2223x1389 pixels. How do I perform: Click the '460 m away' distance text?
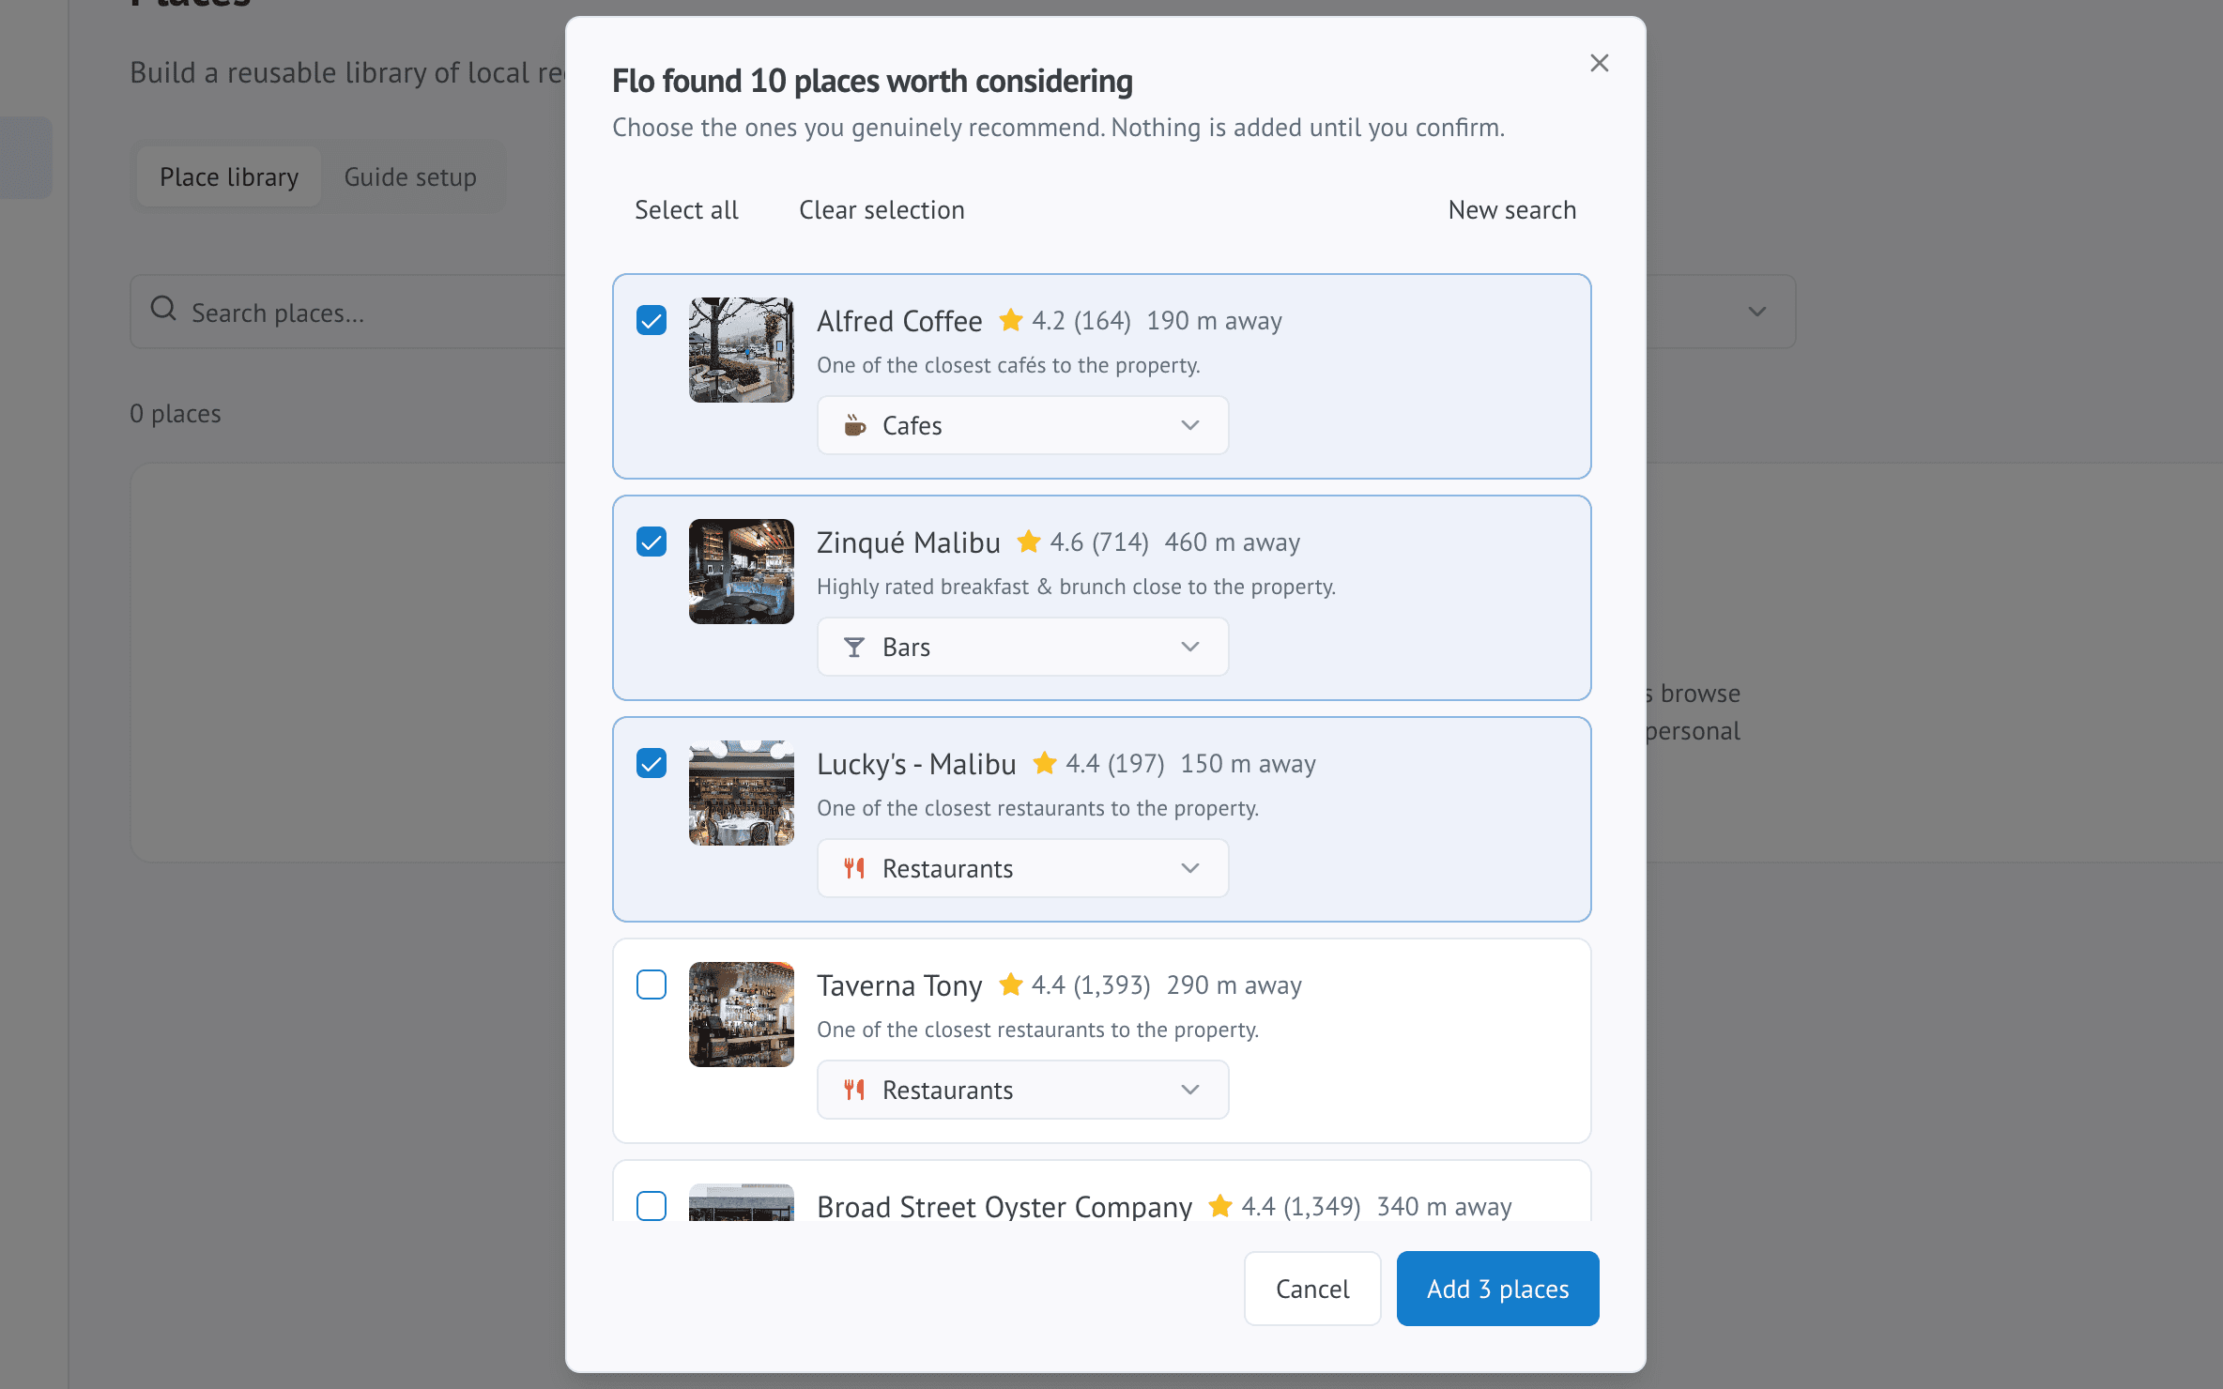click(1233, 542)
